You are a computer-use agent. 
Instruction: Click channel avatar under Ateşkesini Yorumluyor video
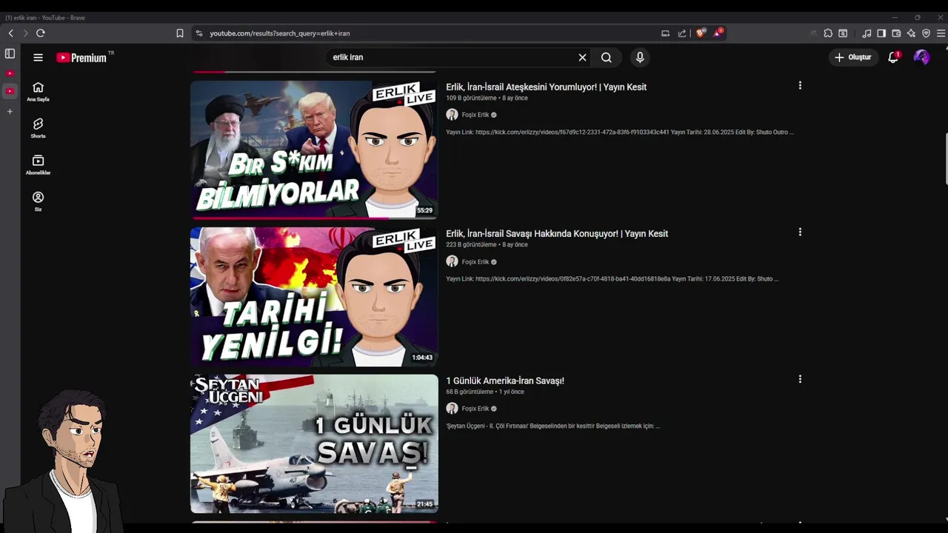(452, 115)
